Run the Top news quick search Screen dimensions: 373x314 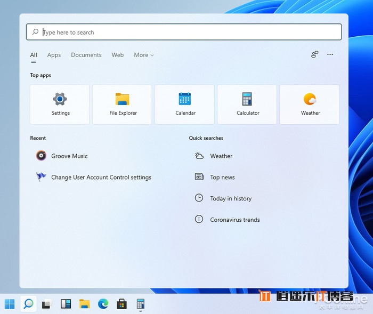click(x=215, y=177)
